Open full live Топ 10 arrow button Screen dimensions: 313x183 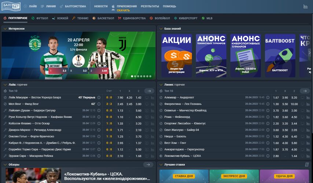[149, 91]
